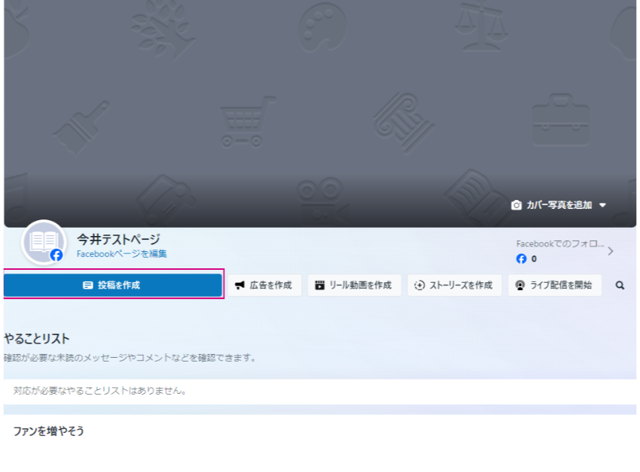The height and width of the screenshot is (472, 640).
Task: Click the 投稿を作成 blue button
Action: pyautogui.click(x=113, y=285)
